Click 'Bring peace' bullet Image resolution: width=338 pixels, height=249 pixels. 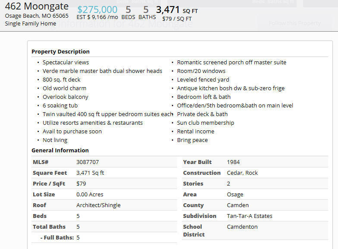tap(192, 140)
